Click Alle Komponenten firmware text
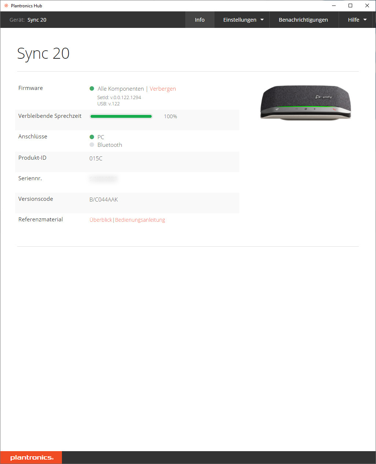The image size is (376, 464). click(x=121, y=89)
